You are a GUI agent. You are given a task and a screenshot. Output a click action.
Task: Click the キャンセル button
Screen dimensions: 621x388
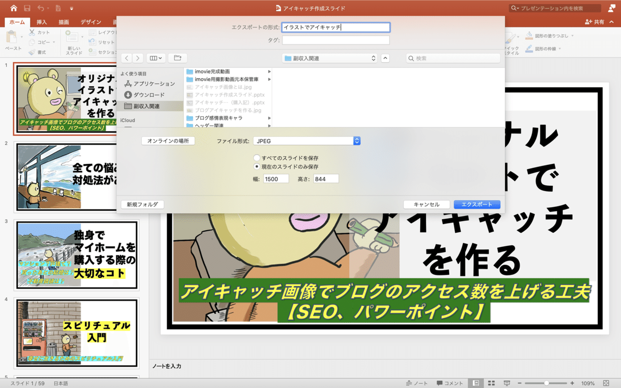[x=426, y=204]
